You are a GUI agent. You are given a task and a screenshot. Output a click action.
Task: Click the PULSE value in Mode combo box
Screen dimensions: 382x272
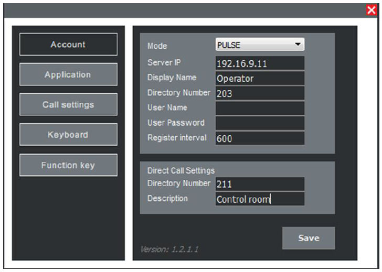[252, 45]
